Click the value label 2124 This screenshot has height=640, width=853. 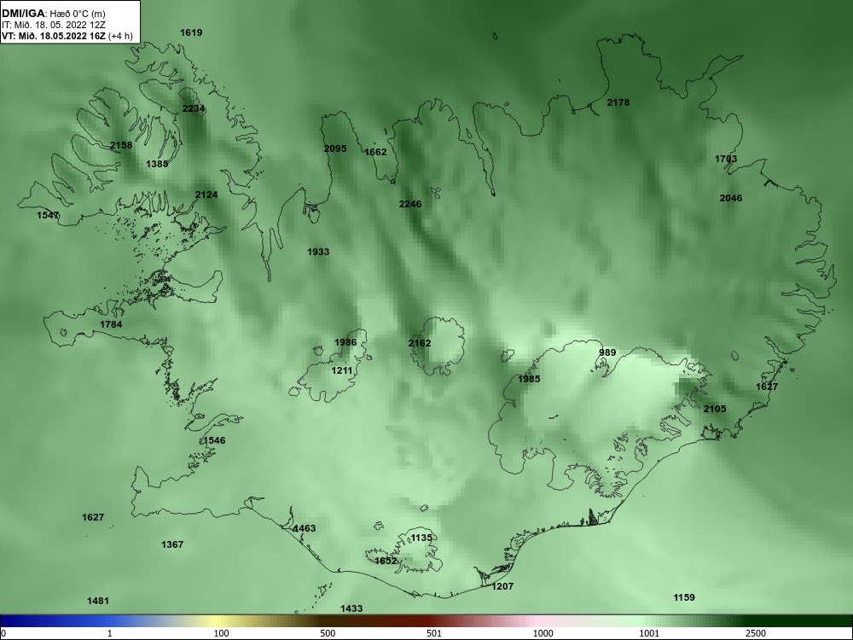[x=206, y=195]
